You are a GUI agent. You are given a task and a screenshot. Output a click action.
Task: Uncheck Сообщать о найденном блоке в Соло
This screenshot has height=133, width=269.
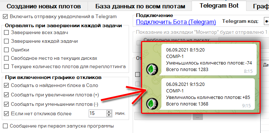coord(6,85)
